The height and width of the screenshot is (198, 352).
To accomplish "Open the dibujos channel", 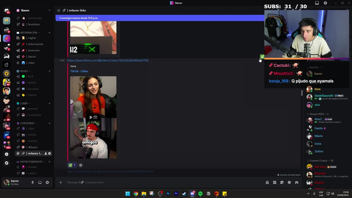I will pyautogui.click(x=34, y=147).
